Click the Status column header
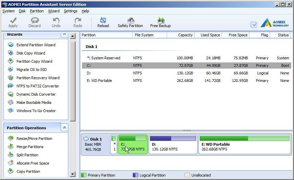 280,35
